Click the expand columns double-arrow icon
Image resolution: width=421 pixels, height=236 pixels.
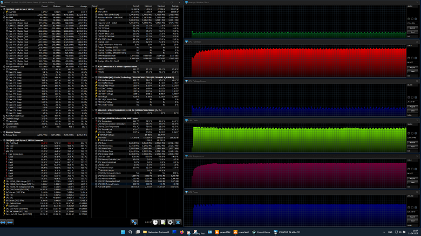tap(3, 223)
